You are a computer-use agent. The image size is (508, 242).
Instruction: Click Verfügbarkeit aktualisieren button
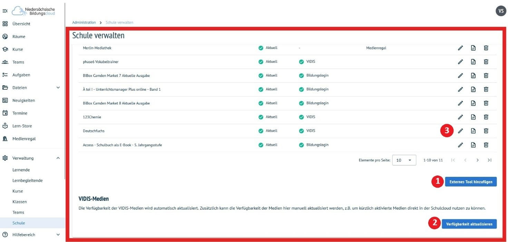click(x=469, y=224)
